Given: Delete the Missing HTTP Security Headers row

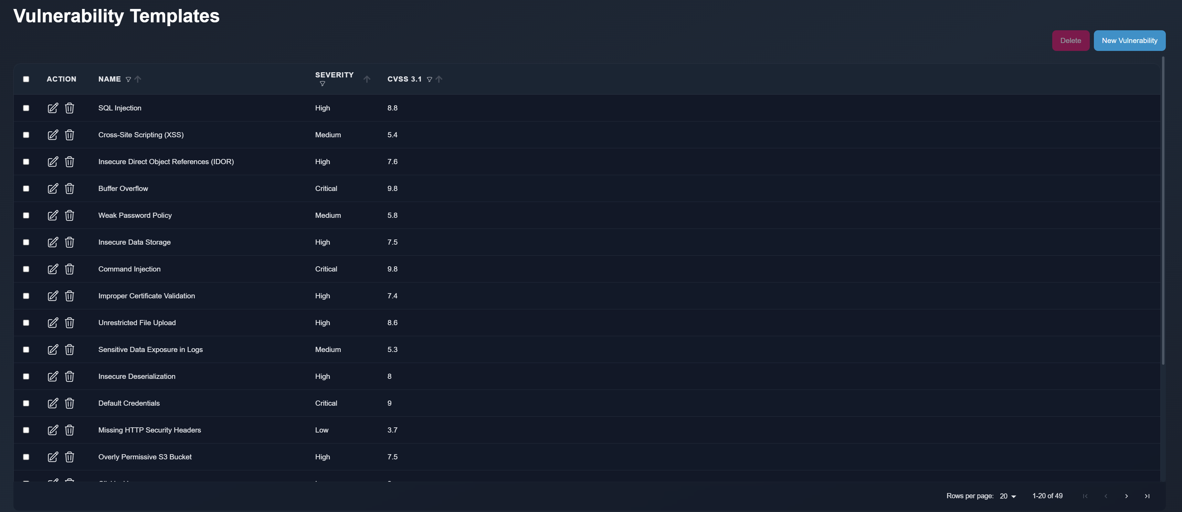Looking at the screenshot, I should coord(69,430).
